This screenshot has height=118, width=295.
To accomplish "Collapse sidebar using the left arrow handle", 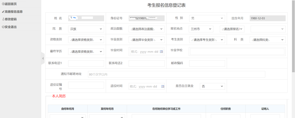I will coord(43,59).
